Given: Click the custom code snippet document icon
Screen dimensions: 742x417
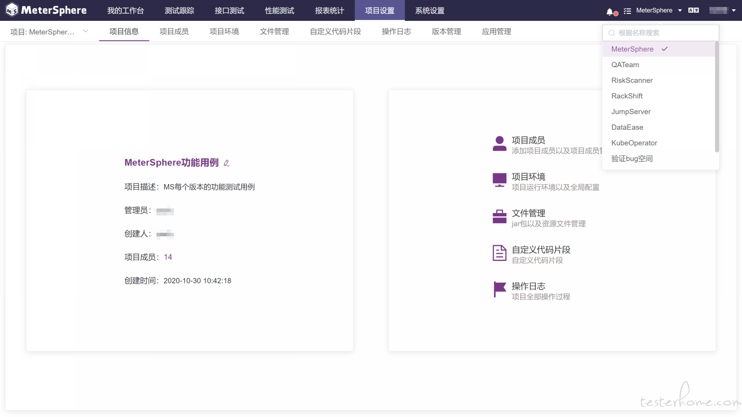Looking at the screenshot, I should point(499,253).
